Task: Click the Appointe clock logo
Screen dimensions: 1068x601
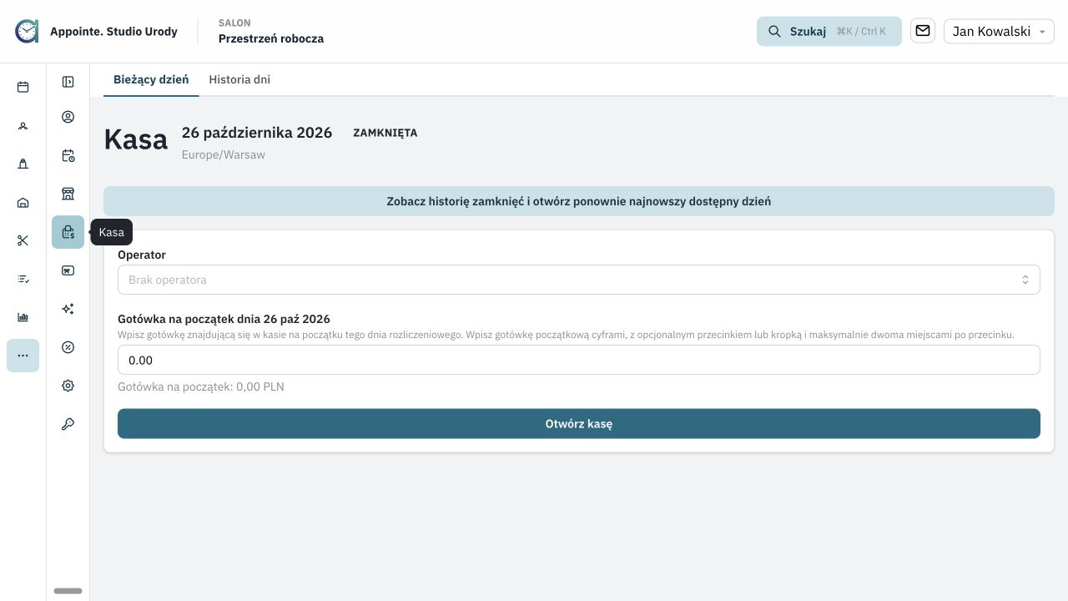Action: click(x=27, y=31)
